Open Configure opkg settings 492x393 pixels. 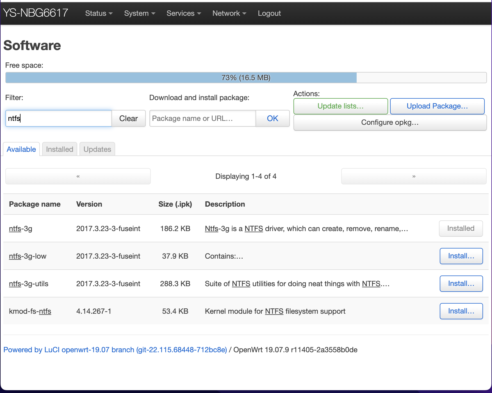(390, 123)
